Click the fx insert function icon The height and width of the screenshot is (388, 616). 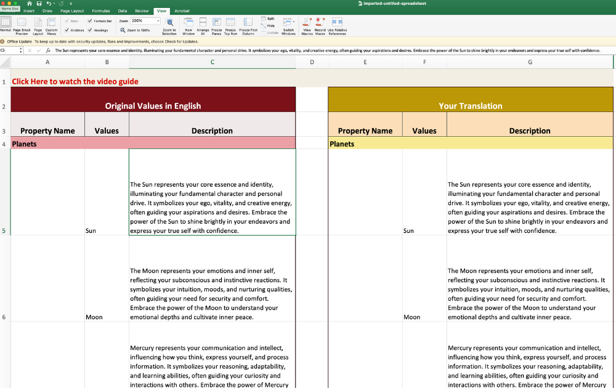(x=48, y=51)
